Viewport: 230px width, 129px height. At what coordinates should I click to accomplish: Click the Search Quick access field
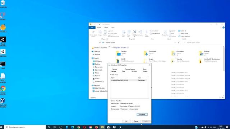202,43
